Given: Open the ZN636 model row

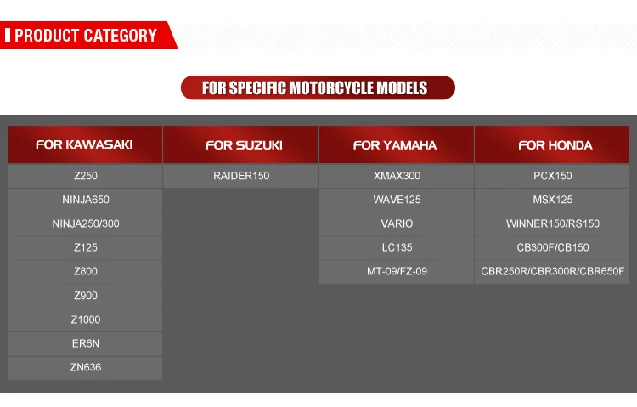Looking at the screenshot, I should coord(85,367).
